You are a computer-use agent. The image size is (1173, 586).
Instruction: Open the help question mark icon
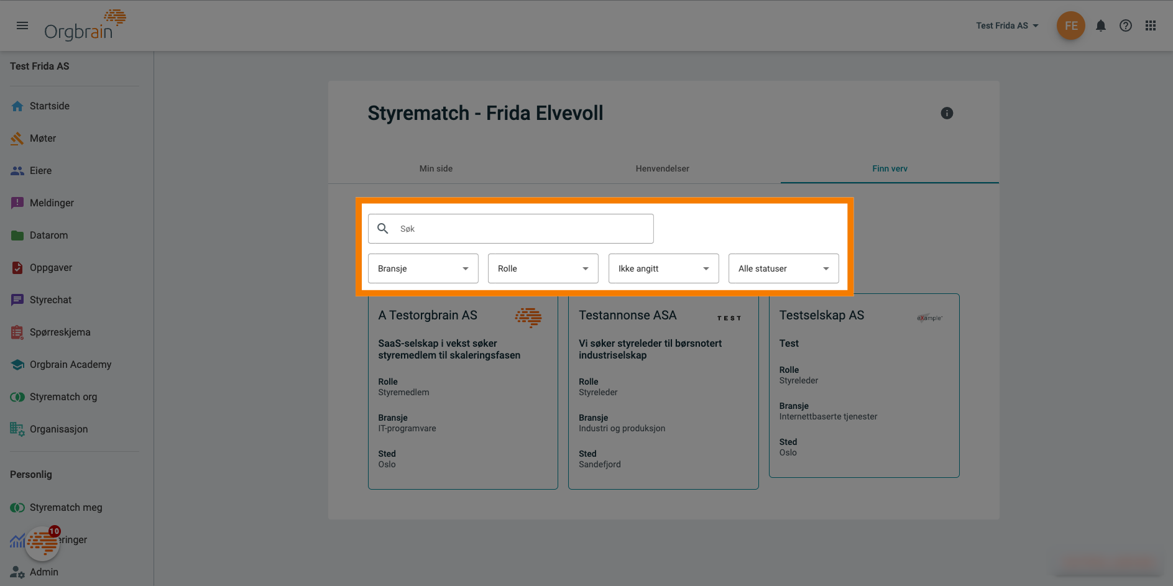pos(1125,25)
